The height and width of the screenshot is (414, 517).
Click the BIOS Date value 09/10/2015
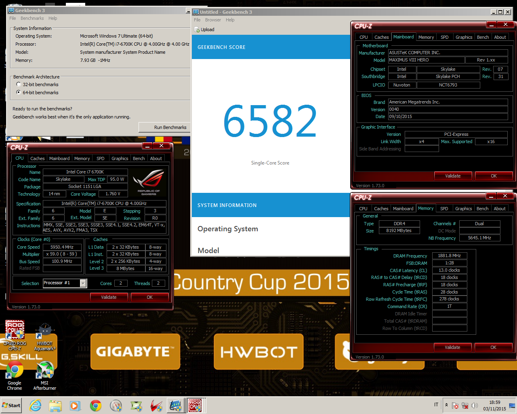(448, 116)
